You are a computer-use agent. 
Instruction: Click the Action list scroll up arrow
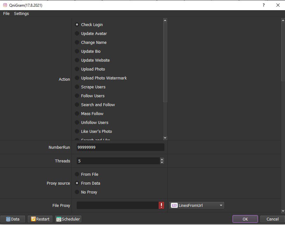(165, 20)
